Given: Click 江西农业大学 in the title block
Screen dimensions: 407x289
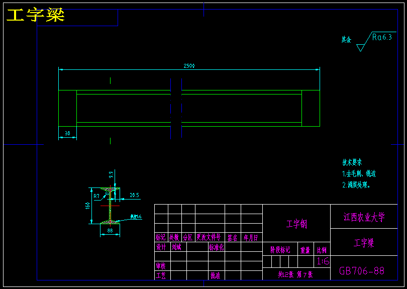Looking at the screenshot, I should point(364,217).
